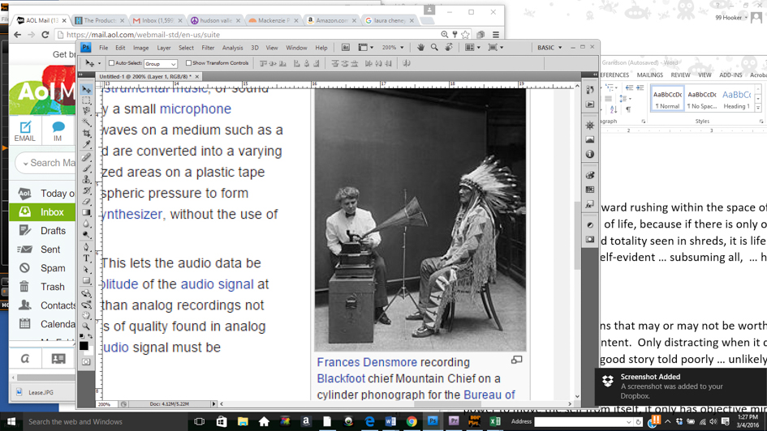Open Photoshop from the Windows taskbar
This screenshot has width=767, height=431.
[433, 421]
